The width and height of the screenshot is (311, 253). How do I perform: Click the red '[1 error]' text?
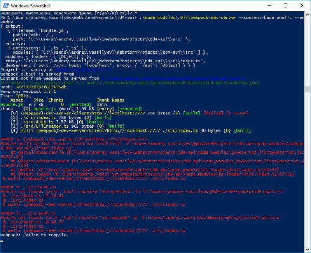[237, 113]
